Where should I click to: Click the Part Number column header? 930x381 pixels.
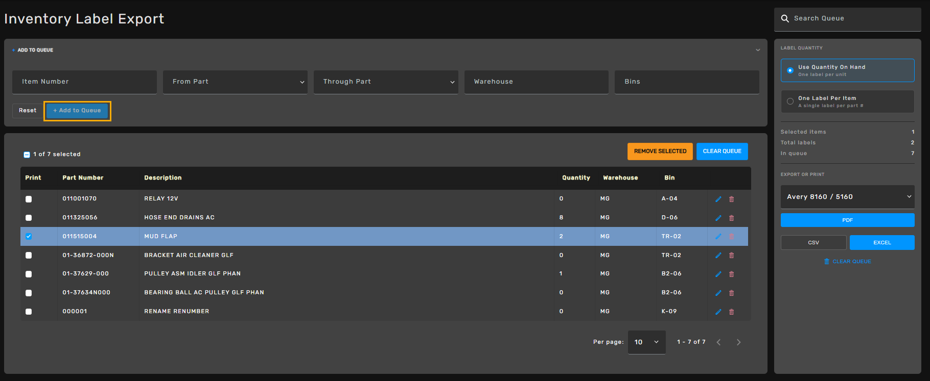(x=83, y=178)
